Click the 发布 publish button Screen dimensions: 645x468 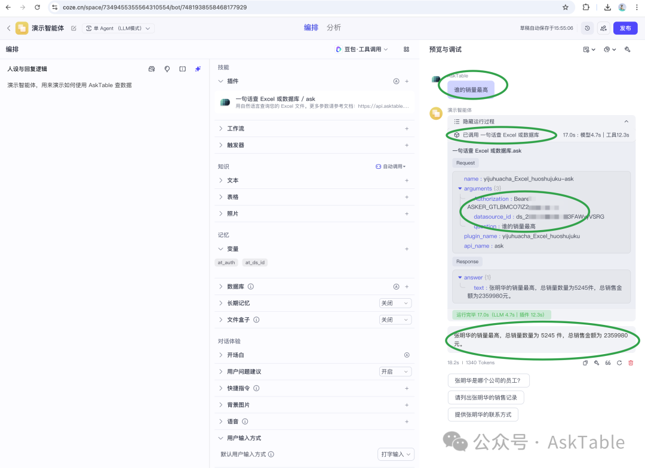pos(625,28)
